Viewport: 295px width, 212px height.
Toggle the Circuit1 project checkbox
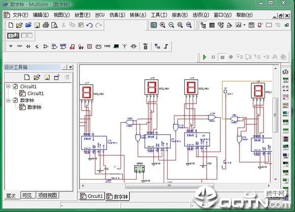15,87
